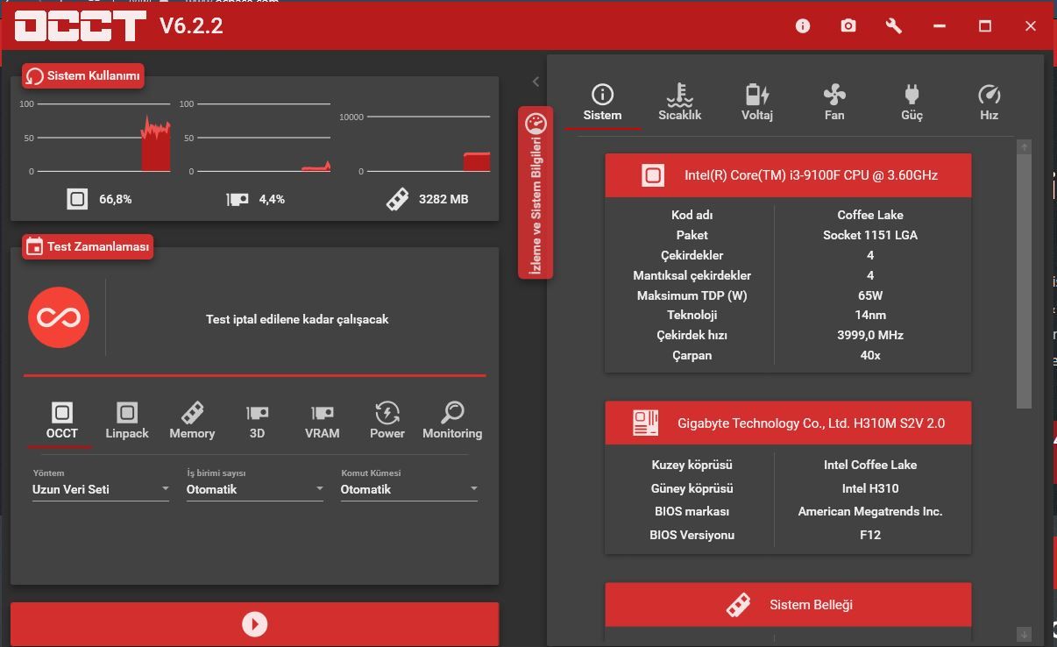Collapse the panel with the left chevron
The width and height of the screenshot is (1057, 647).
point(536,82)
